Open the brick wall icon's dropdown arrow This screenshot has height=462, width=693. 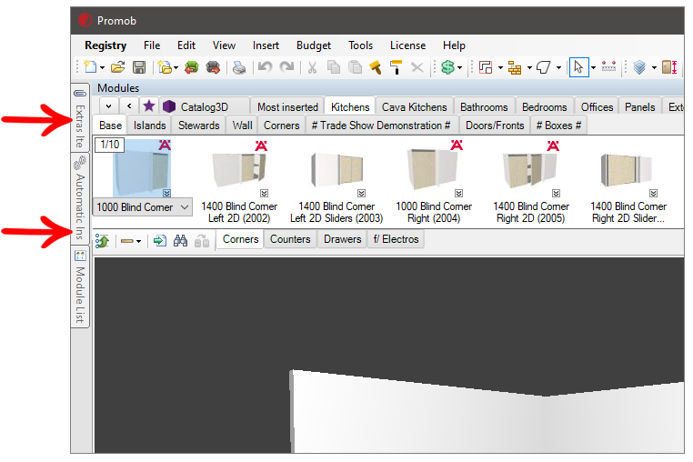(x=529, y=67)
